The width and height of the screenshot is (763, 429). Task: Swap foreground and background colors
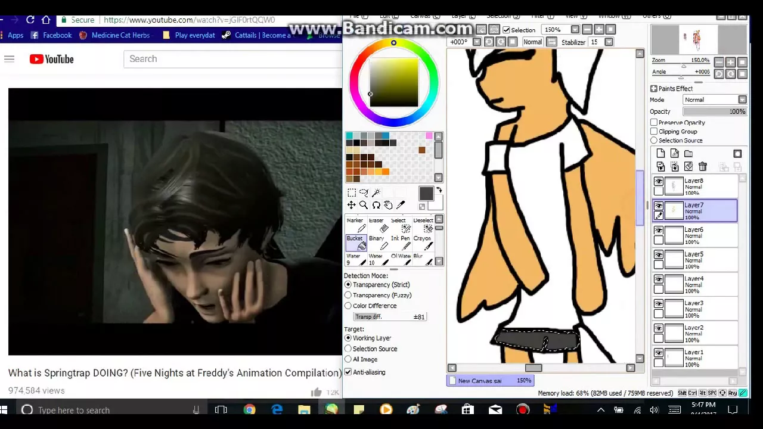click(x=439, y=191)
